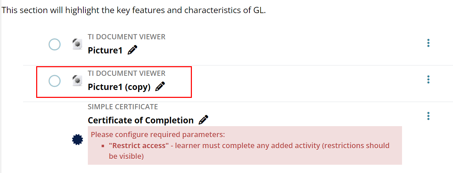Open the Picture1 activity link
Screen dimensions: 453x173
(105, 50)
